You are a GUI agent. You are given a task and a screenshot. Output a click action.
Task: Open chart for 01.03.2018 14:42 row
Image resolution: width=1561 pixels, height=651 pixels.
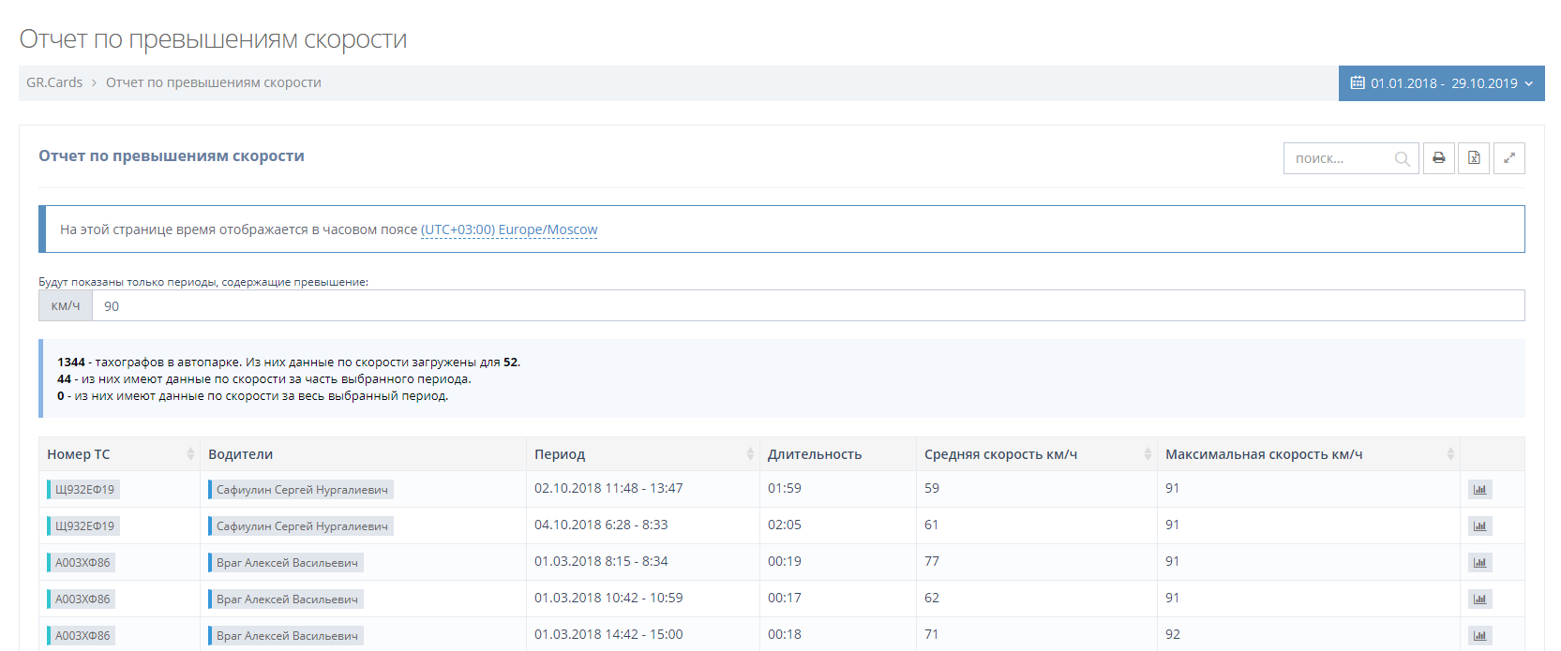click(x=1479, y=636)
